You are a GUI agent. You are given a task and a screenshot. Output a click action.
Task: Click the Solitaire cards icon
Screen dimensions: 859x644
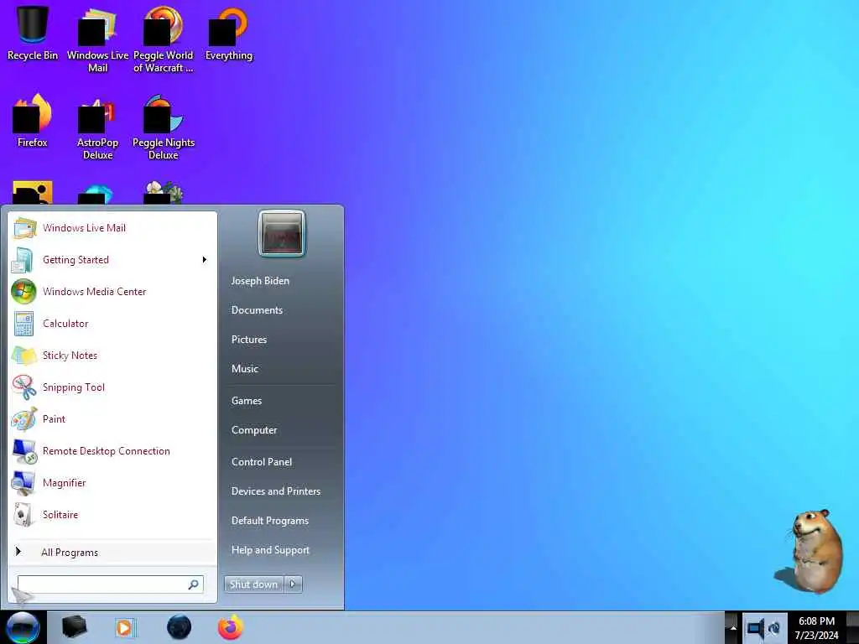23,514
